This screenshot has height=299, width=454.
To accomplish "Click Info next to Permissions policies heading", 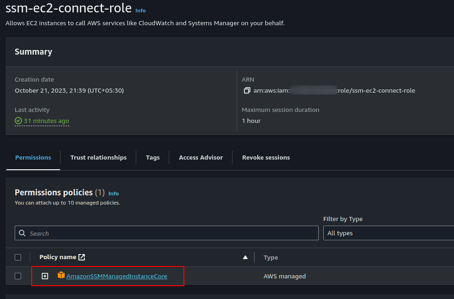I will (113, 193).
